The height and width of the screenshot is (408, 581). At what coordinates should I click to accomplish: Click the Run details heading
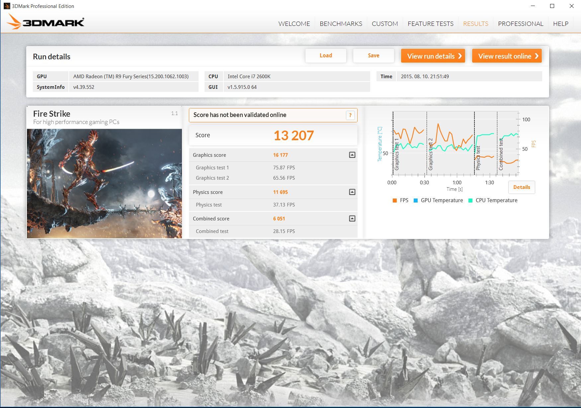pos(51,57)
